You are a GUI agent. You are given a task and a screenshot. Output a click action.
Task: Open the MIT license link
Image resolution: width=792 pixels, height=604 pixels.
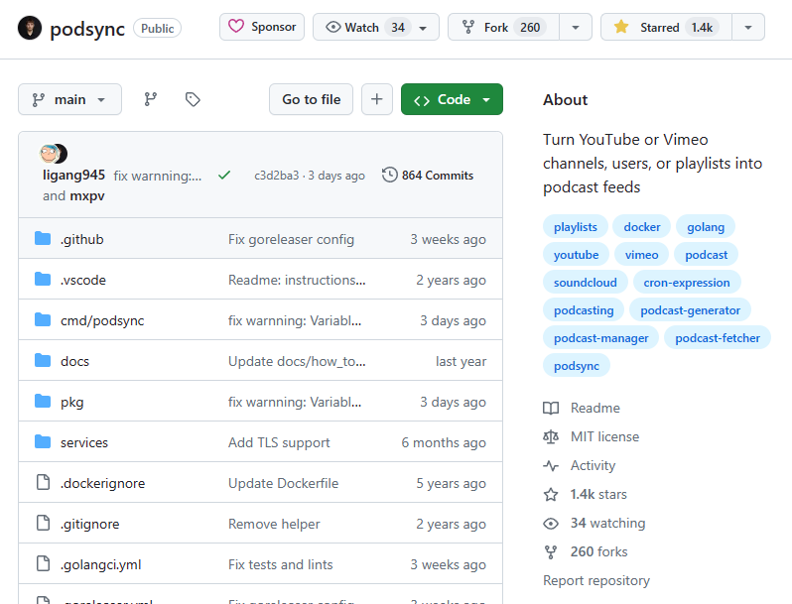tap(604, 436)
